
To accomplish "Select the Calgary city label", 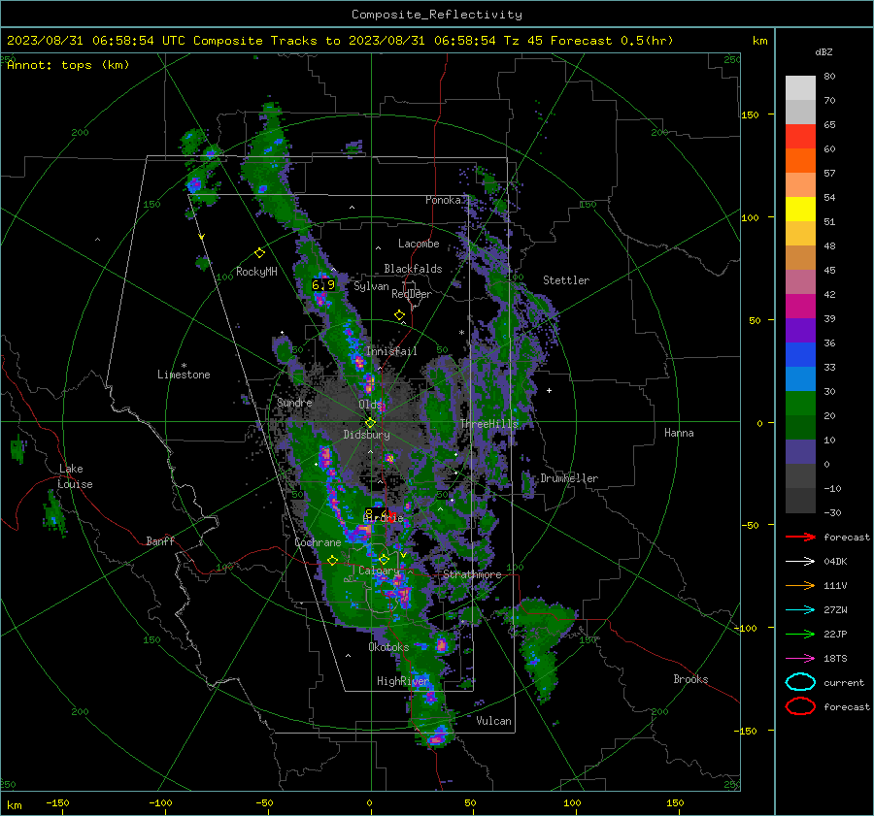I will coord(379,571).
